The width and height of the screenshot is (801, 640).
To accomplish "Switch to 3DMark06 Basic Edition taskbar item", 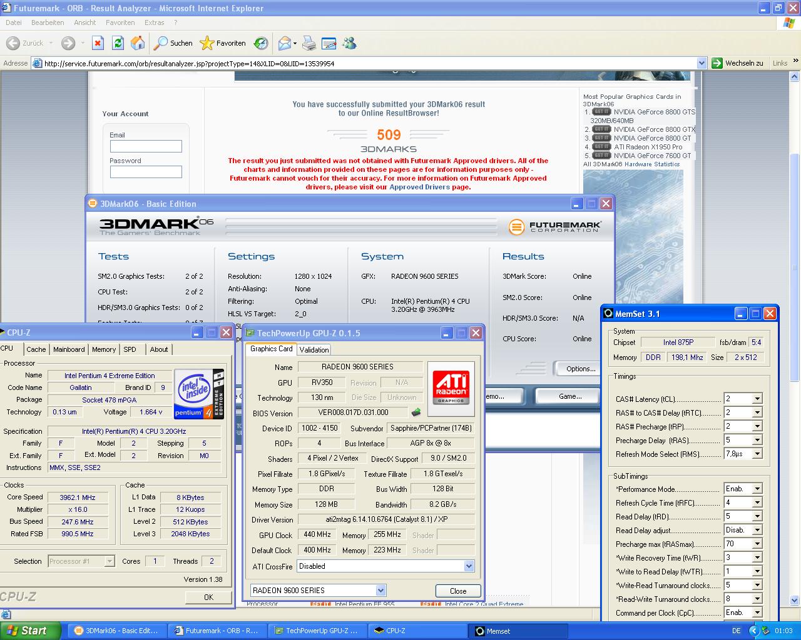I will coord(117,631).
